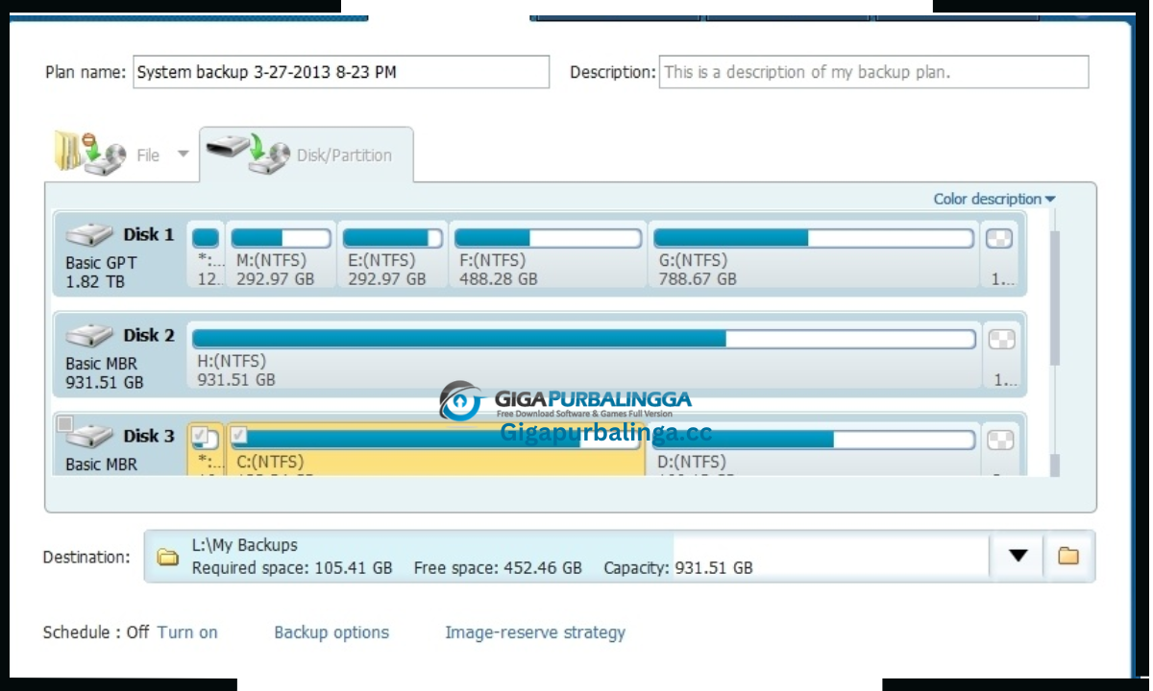
Task: Click the H:(NTFS) partition usage bar
Action: [584, 339]
